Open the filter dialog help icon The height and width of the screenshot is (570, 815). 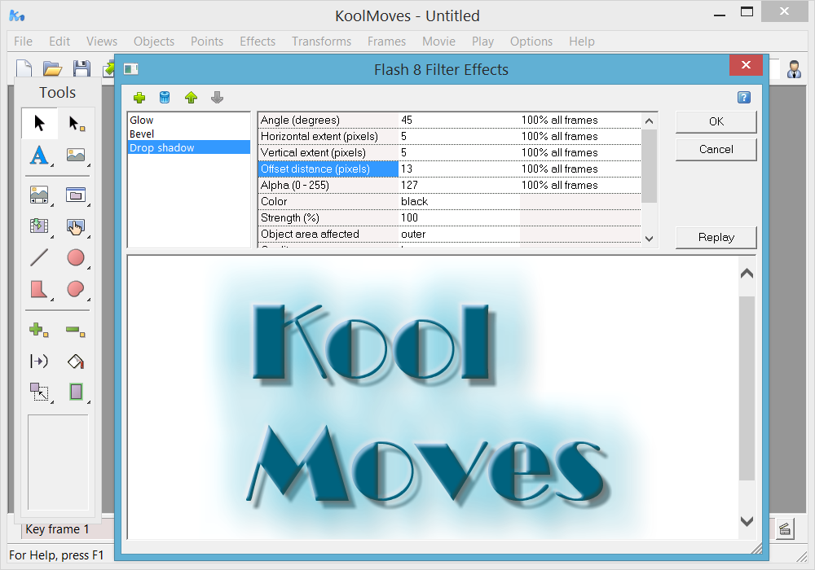pos(744,97)
